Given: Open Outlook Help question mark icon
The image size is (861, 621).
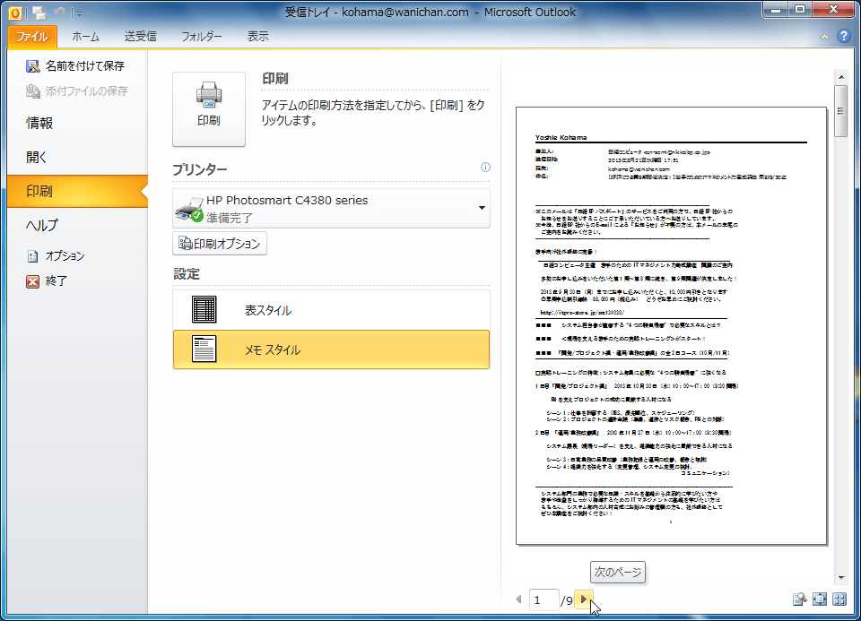Looking at the screenshot, I should [844, 36].
